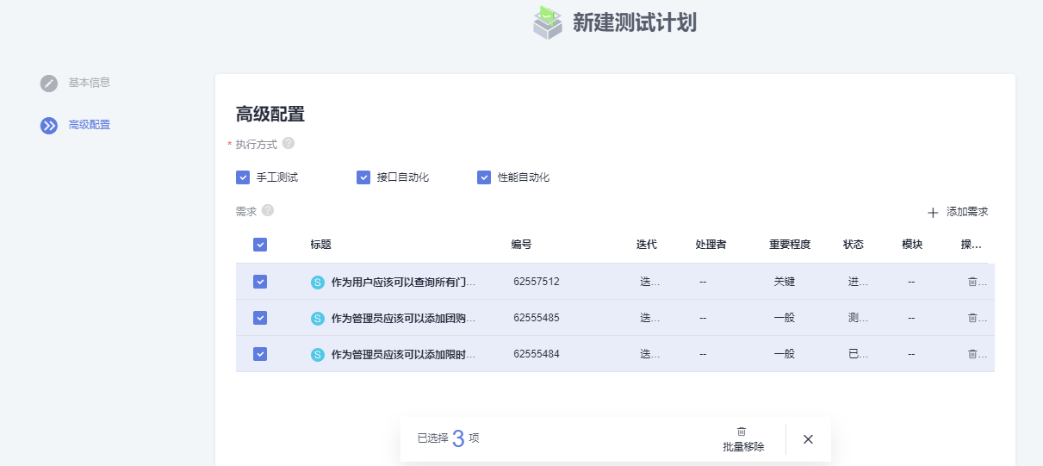The width and height of the screenshot is (1043, 466).
Task: Click the help icon beside 执行方式
Action: (x=289, y=143)
